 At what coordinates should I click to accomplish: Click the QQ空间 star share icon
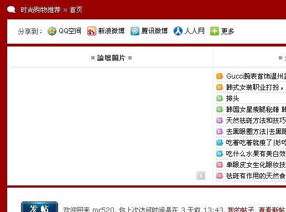point(52,31)
